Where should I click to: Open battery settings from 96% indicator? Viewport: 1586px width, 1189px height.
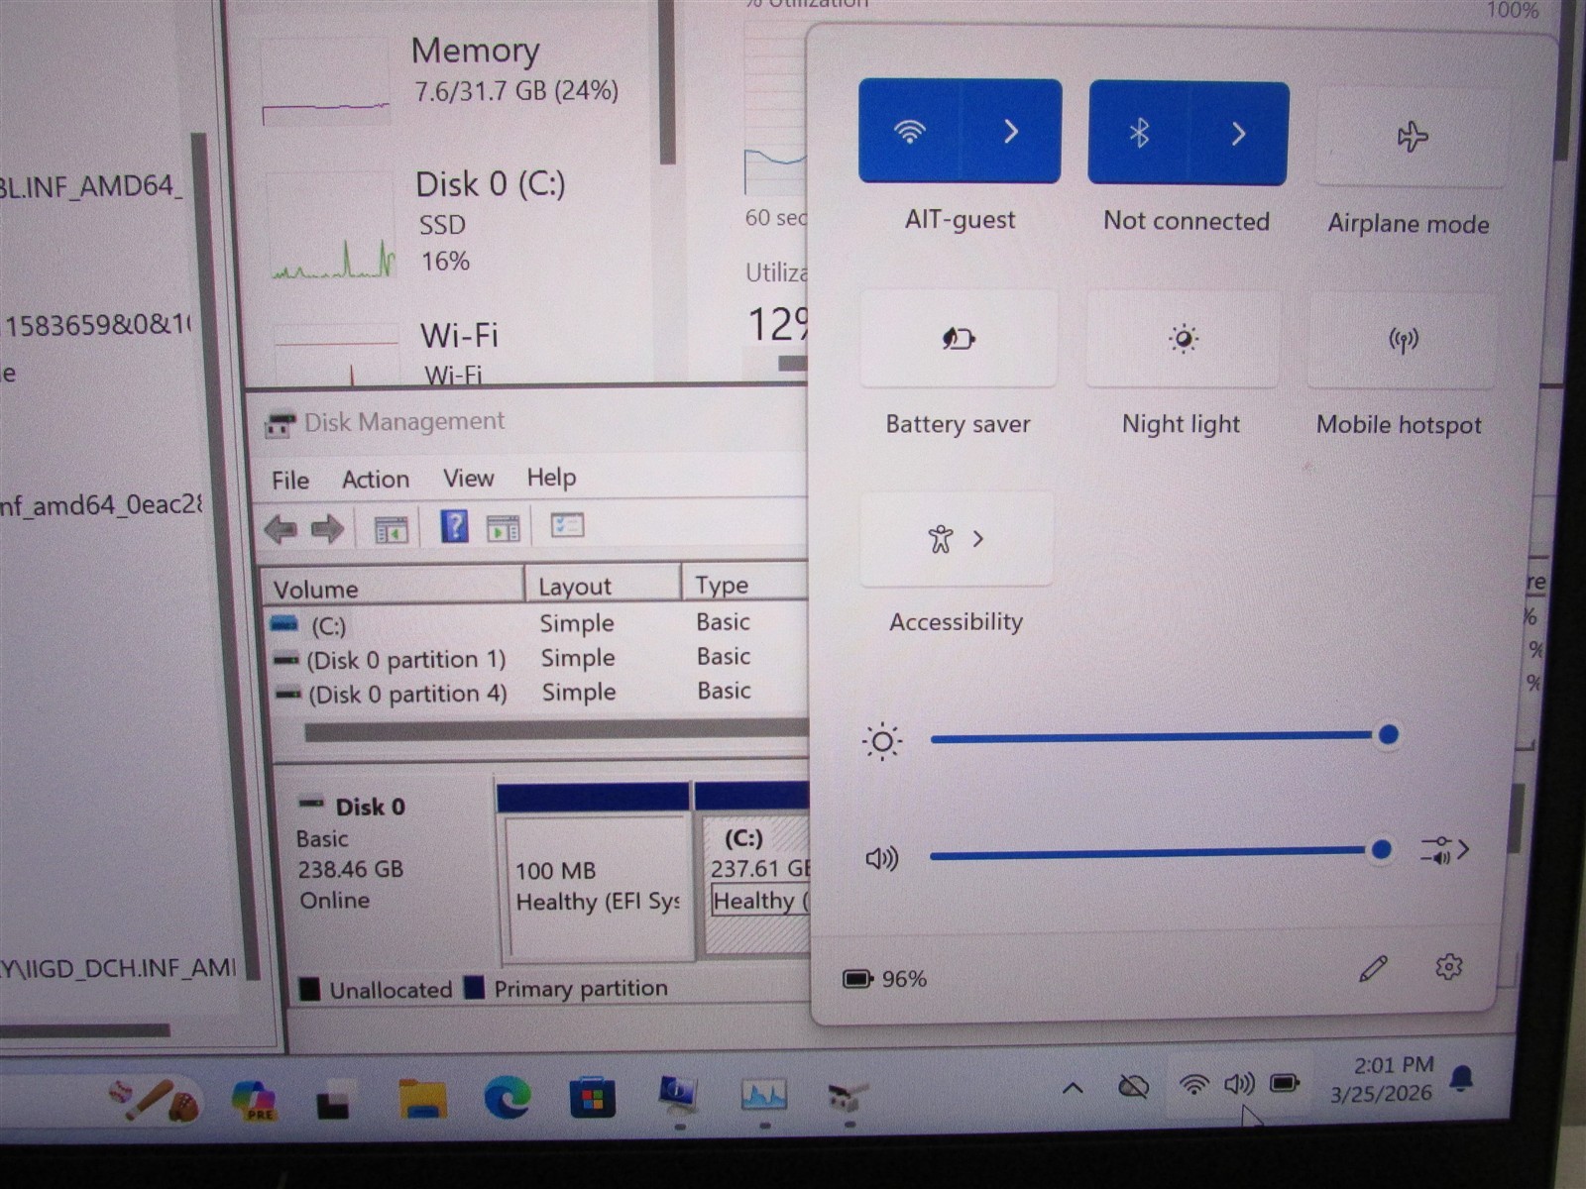click(x=884, y=979)
